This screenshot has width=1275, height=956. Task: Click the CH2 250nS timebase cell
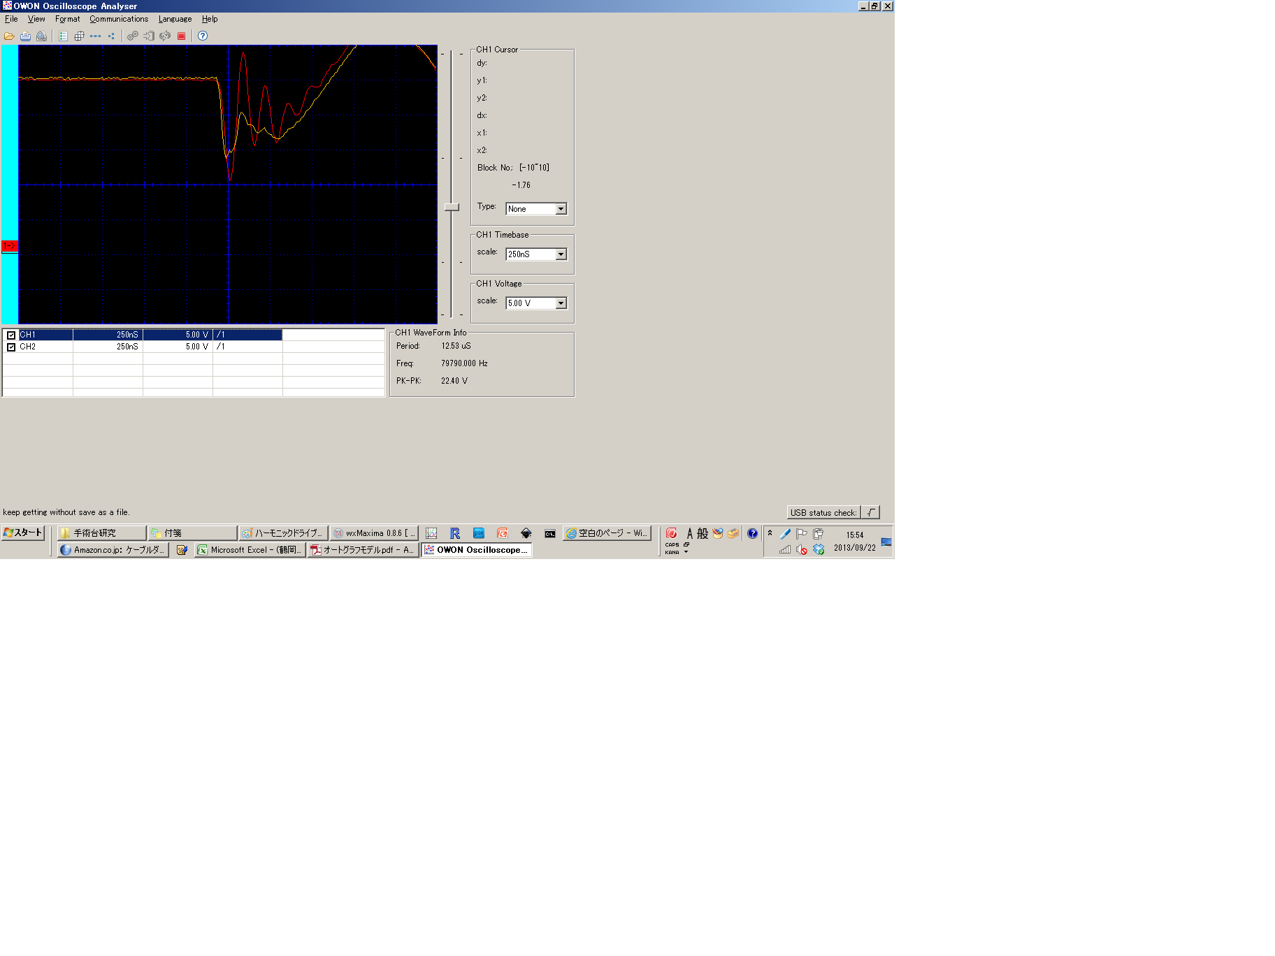108,347
